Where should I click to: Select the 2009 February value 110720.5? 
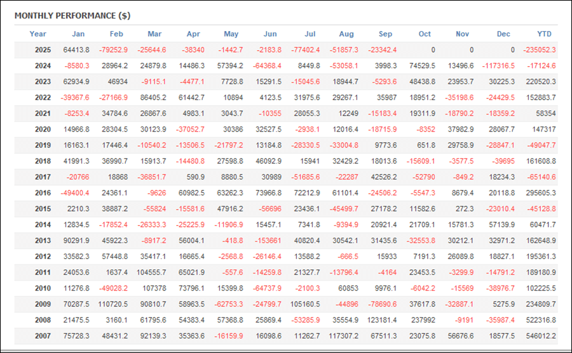114,304
